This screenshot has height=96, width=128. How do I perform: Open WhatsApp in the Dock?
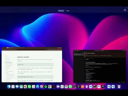click(70, 87)
